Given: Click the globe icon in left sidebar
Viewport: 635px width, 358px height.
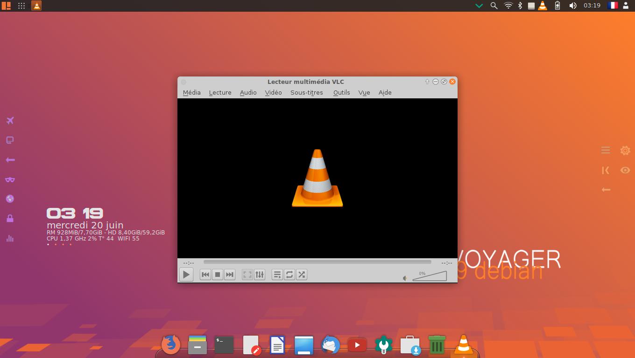Looking at the screenshot, I should 10,199.
